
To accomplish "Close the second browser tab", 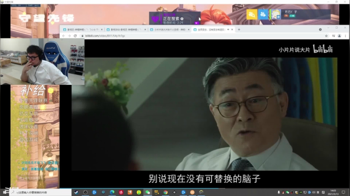I will (145, 30).
